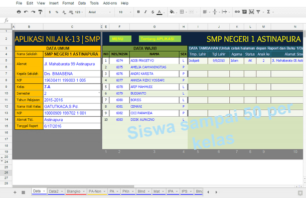Viewport: 306px width, 198px height.
Task: Click the Print icon
Action: point(19,12)
